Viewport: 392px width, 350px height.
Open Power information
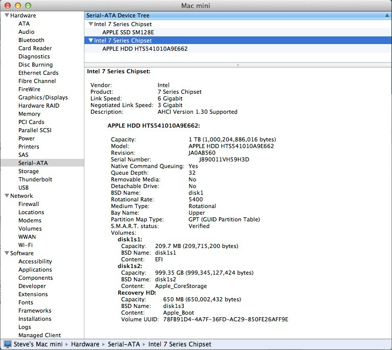[x=27, y=138]
